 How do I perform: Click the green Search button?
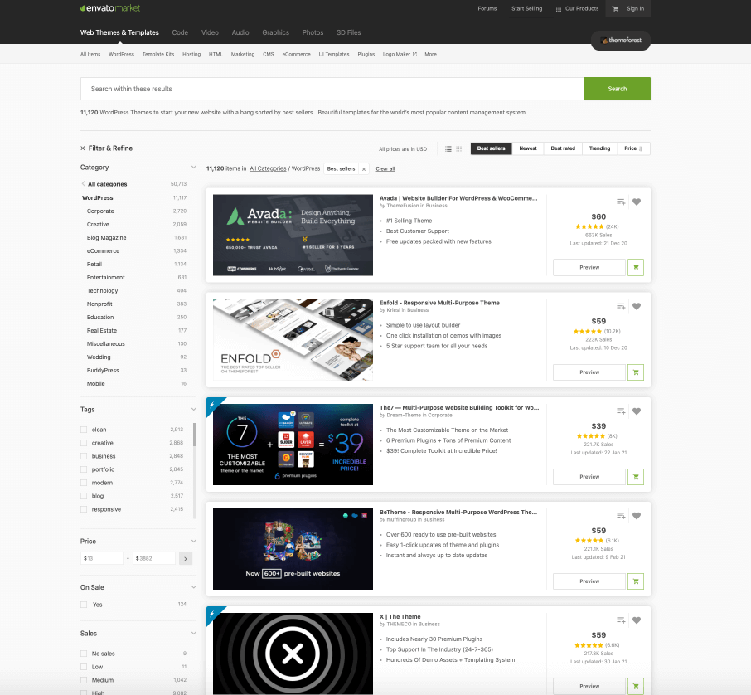[618, 89]
